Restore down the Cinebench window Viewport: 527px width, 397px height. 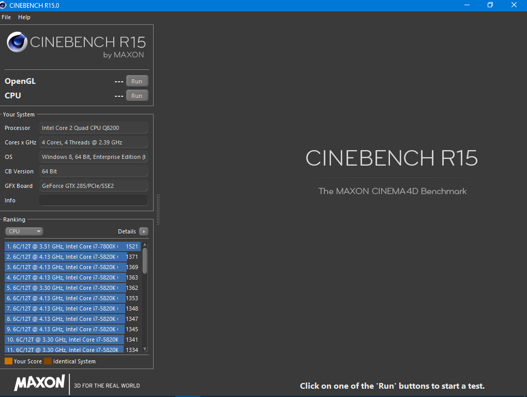coord(490,5)
